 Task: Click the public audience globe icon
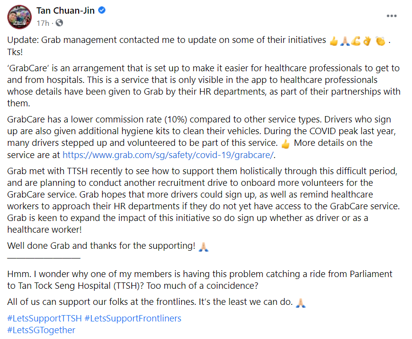[x=59, y=23]
